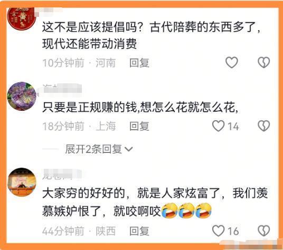Reply to the 18分钟前 comment

coord(139,126)
